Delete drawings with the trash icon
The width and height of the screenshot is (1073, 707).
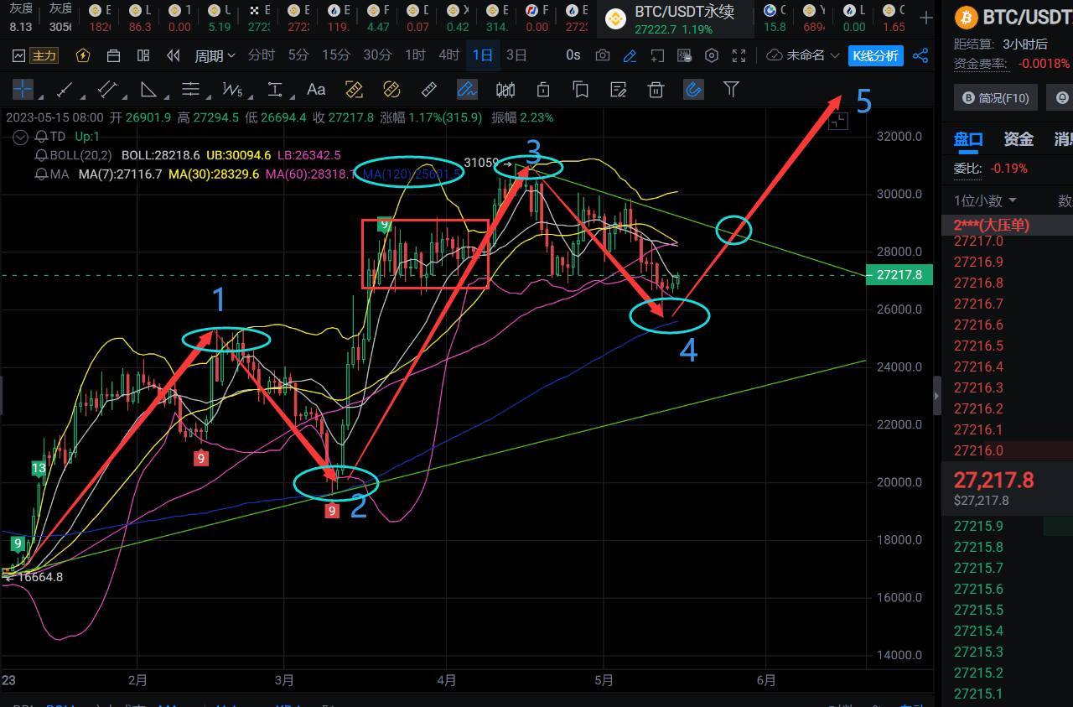[656, 89]
